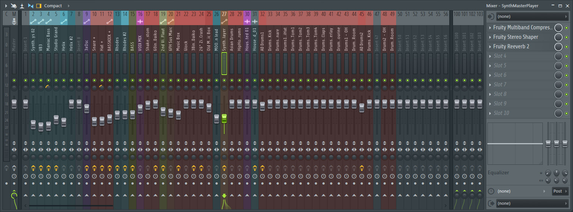This screenshot has height=212, width=573.
Task: Select the Master track header M
Action: click(14, 14)
